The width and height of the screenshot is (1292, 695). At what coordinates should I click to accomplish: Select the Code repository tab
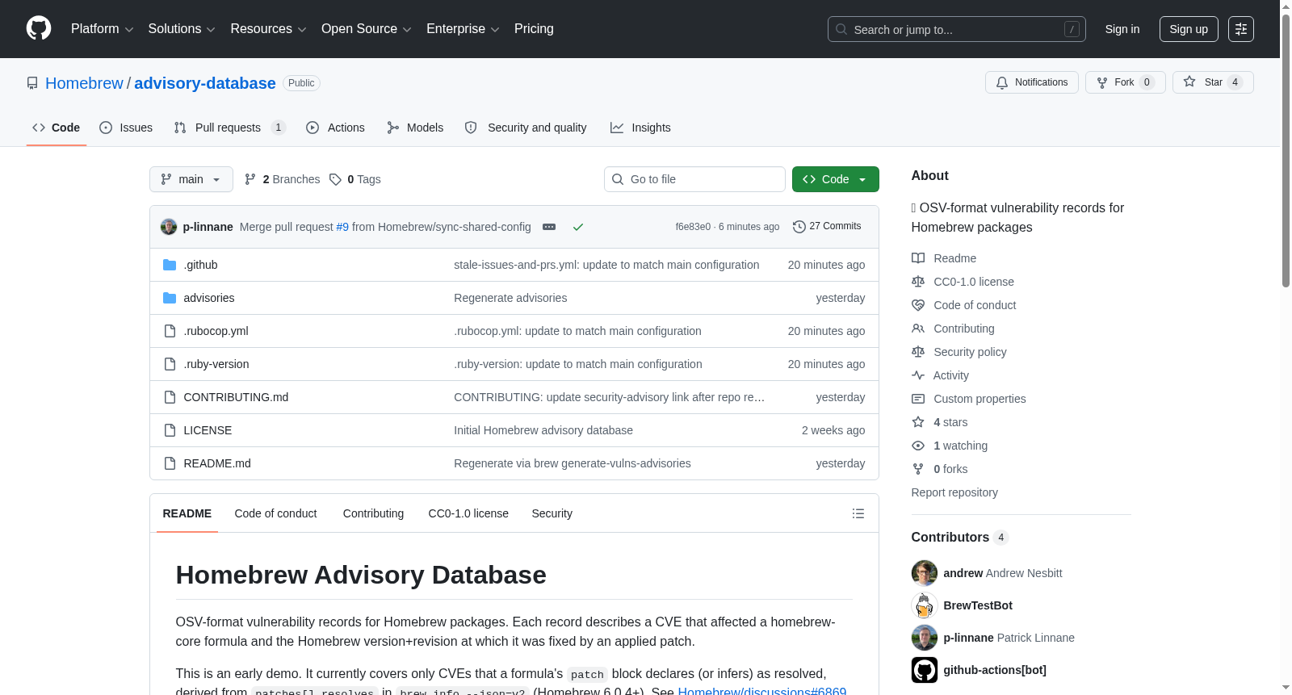[x=57, y=128]
